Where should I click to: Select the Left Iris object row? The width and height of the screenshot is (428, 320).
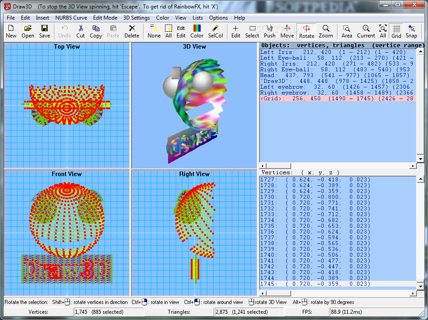coord(338,52)
